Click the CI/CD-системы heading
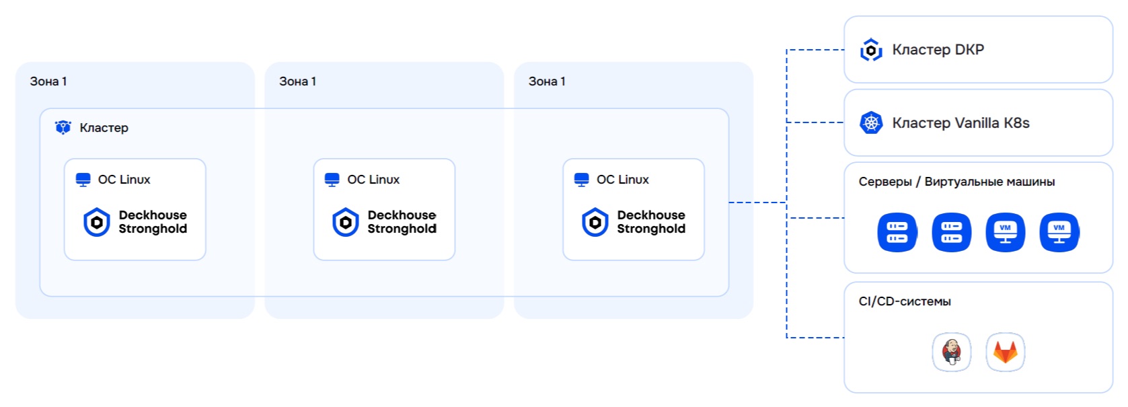This screenshot has width=1128, height=407. 905,301
